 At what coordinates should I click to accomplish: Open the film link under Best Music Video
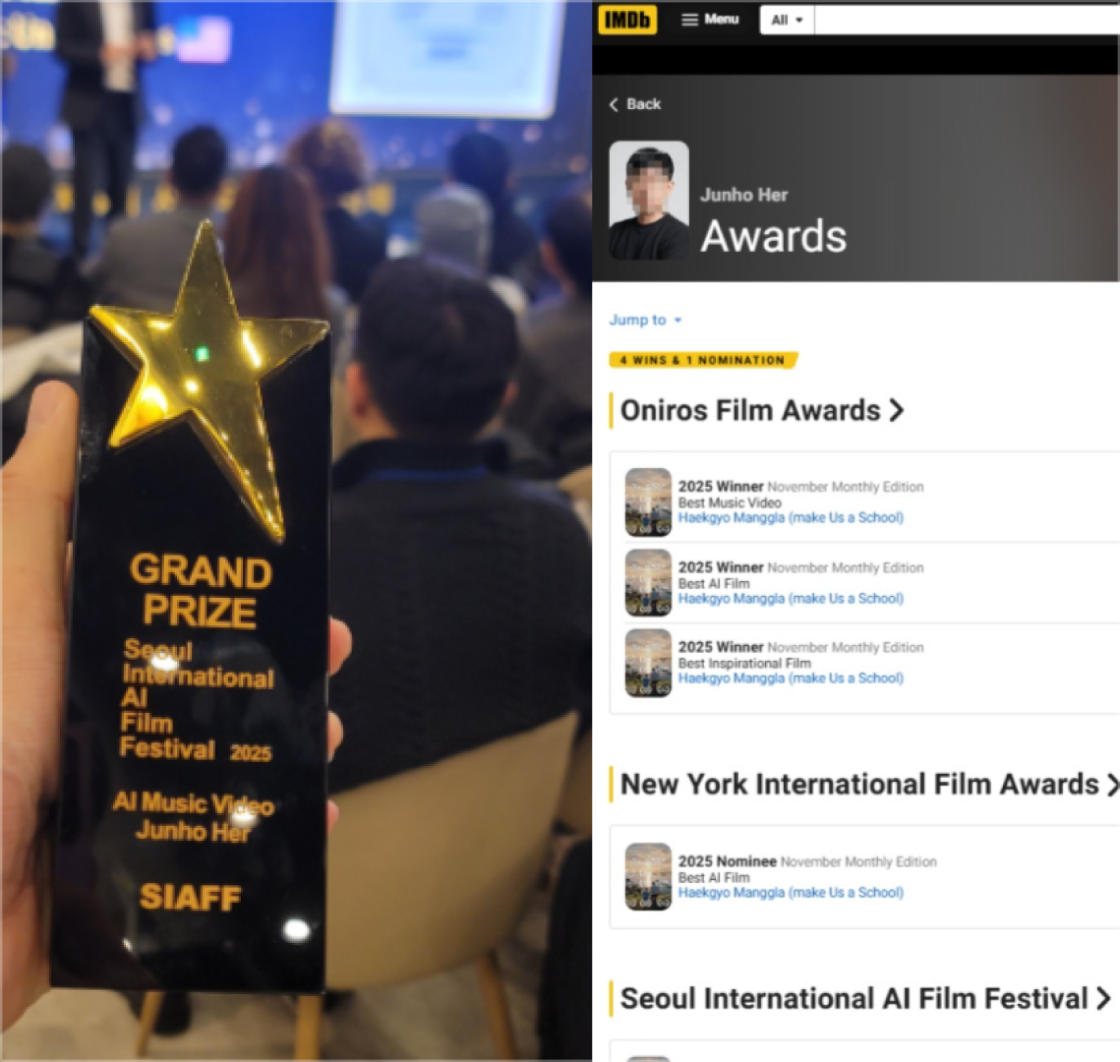coord(791,518)
